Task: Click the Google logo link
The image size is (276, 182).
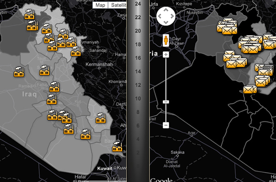Action: pyautogui.click(x=161, y=180)
